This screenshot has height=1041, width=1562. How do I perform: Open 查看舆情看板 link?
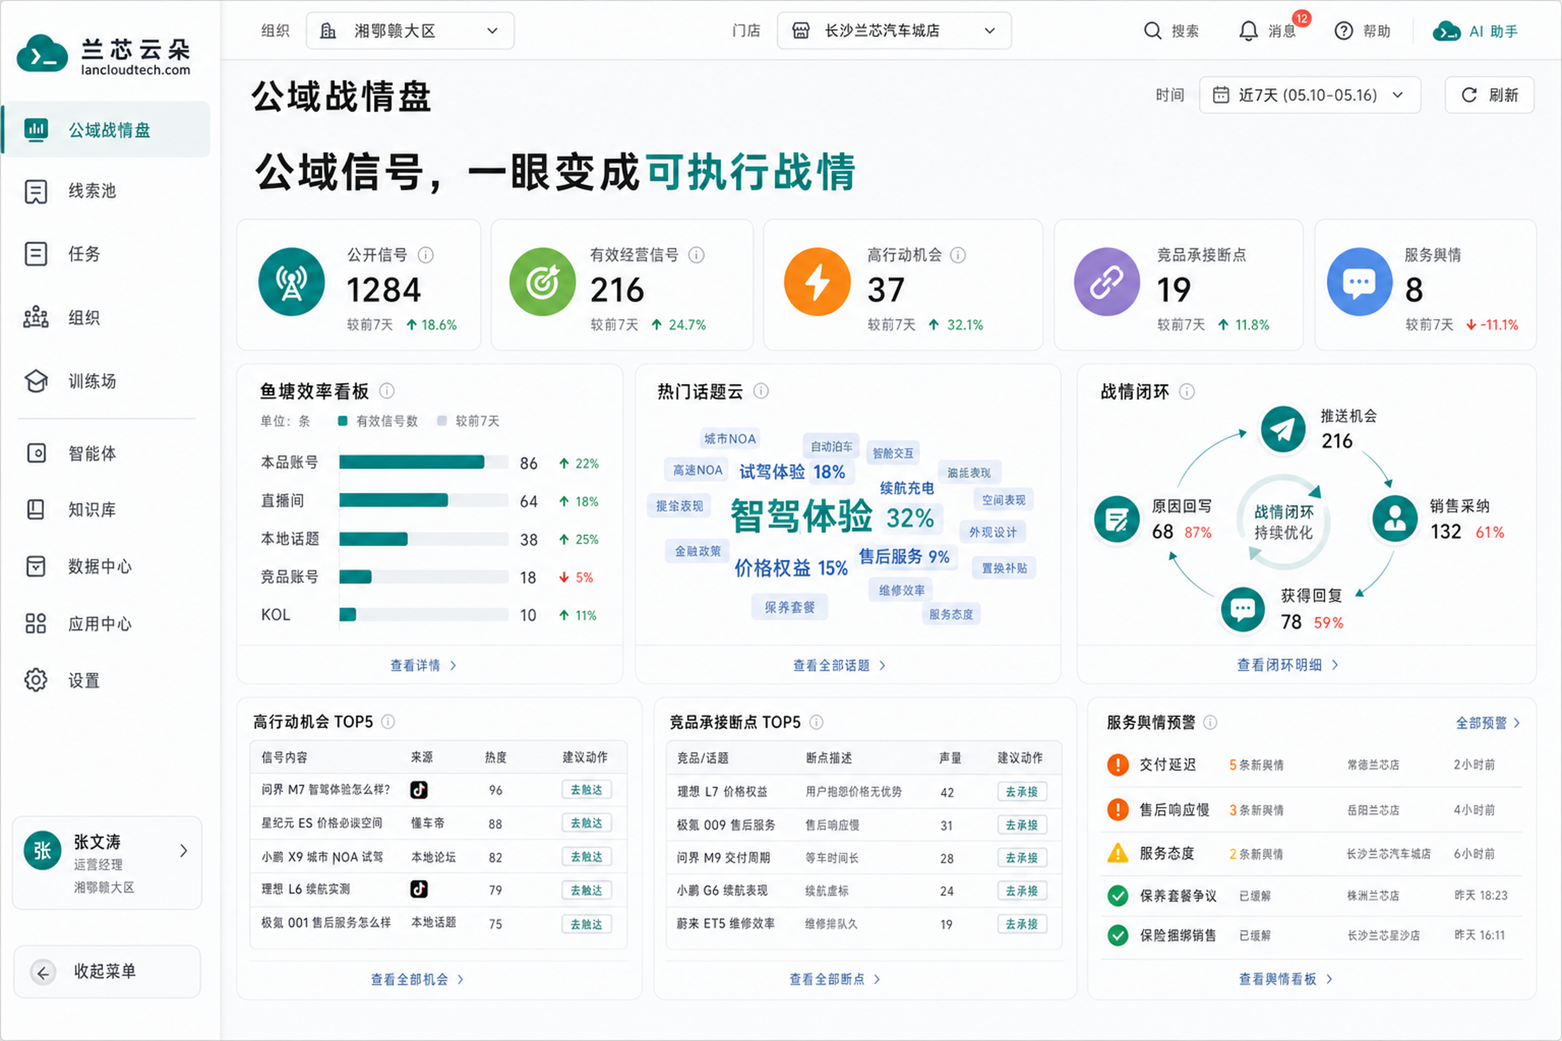tap(1286, 979)
